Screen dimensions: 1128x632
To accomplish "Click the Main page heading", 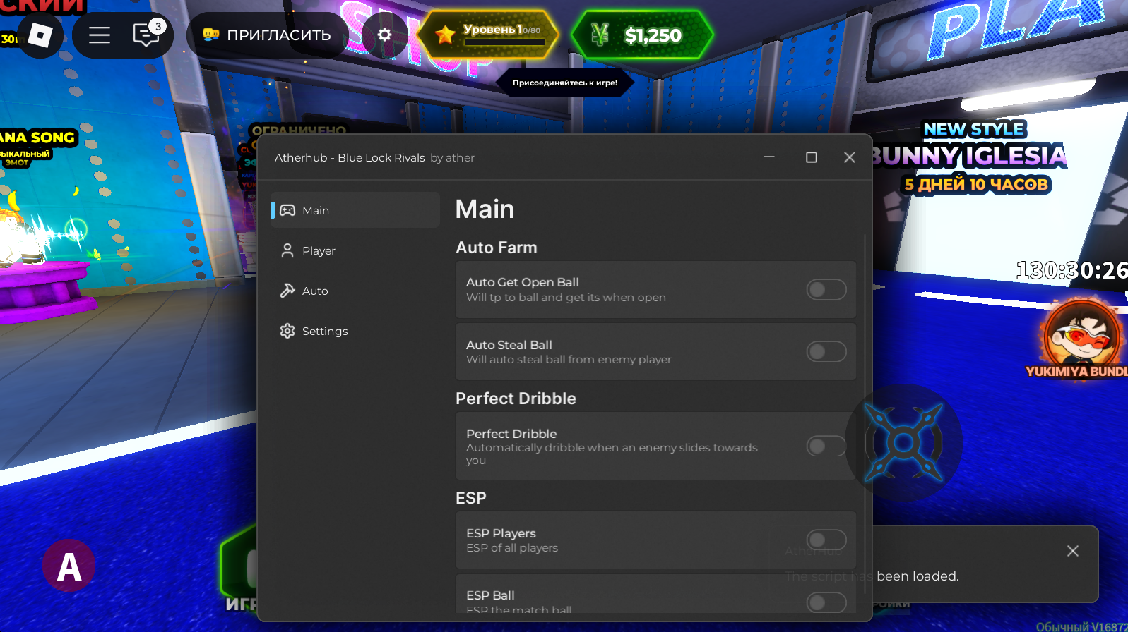I will tap(485, 209).
